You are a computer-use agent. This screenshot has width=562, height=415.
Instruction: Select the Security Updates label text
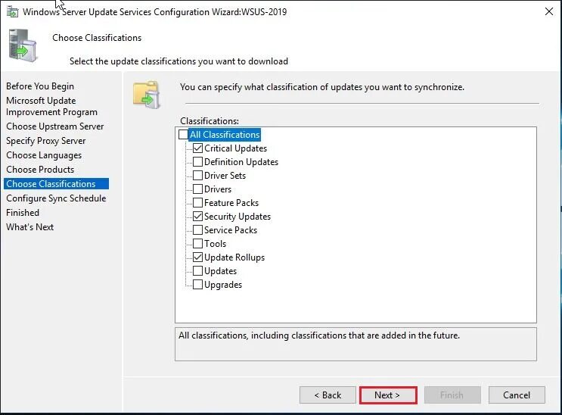238,217
